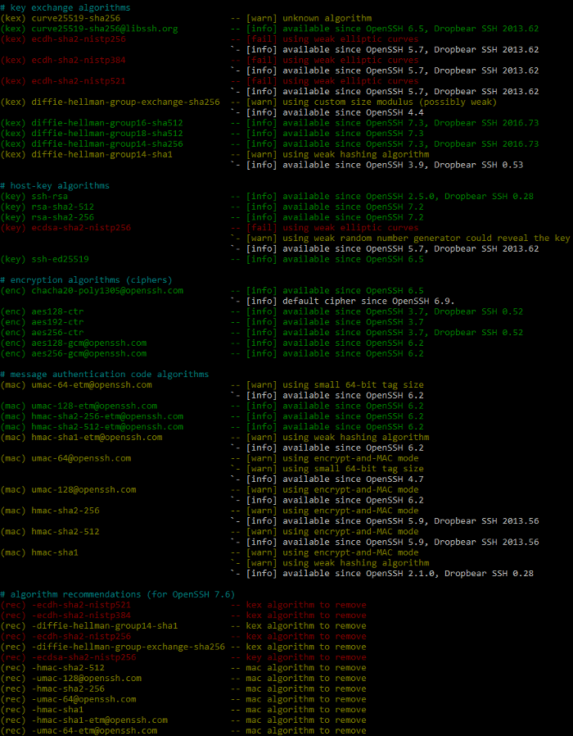Image resolution: width=573 pixels, height=736 pixels.
Task: Click the host key entry 'rsa-sha2-256'
Action: (x=62, y=217)
